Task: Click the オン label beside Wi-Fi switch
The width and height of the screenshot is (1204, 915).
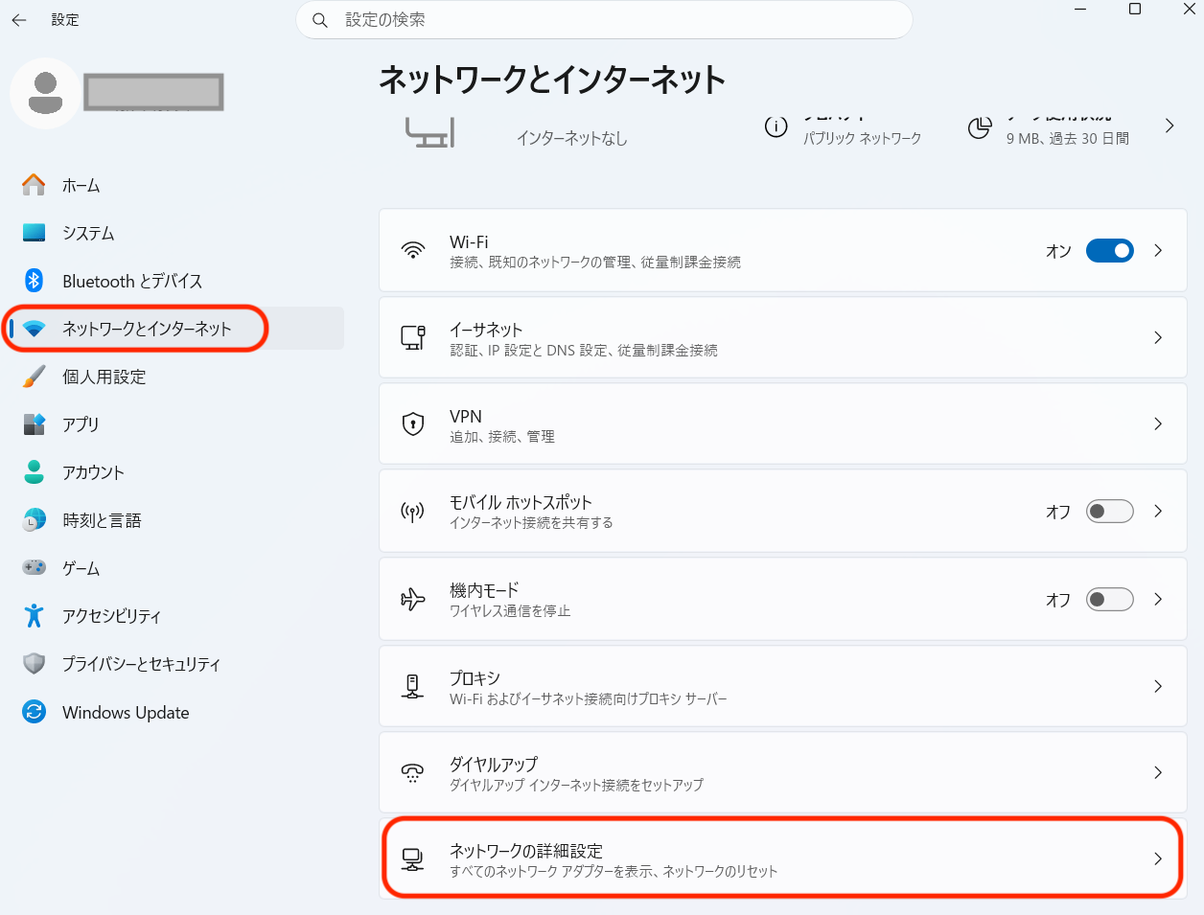Action: [1058, 251]
